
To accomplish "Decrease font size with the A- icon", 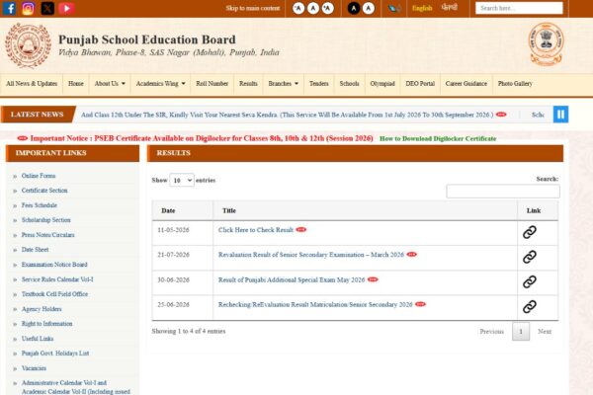I will pos(298,8).
